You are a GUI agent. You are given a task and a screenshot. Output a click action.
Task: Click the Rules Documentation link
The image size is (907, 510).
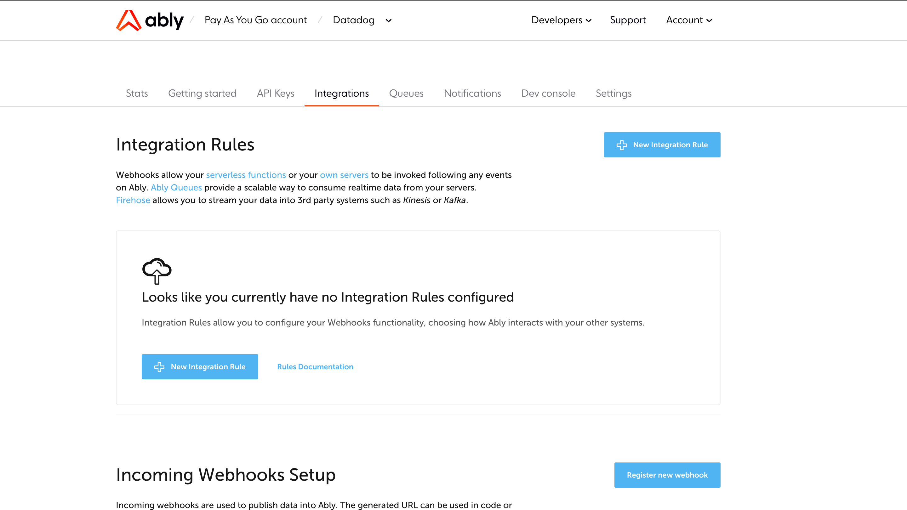[x=315, y=367]
